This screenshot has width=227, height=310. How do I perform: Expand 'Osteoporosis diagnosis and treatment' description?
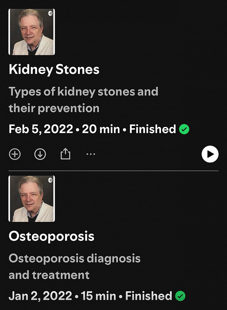point(74,267)
